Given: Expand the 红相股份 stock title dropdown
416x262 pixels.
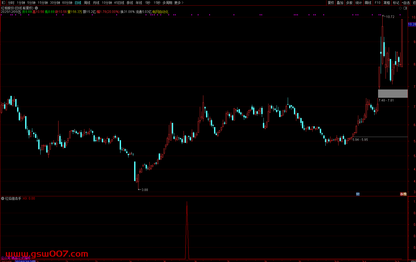Looking at the screenshot, I should coord(36,8).
